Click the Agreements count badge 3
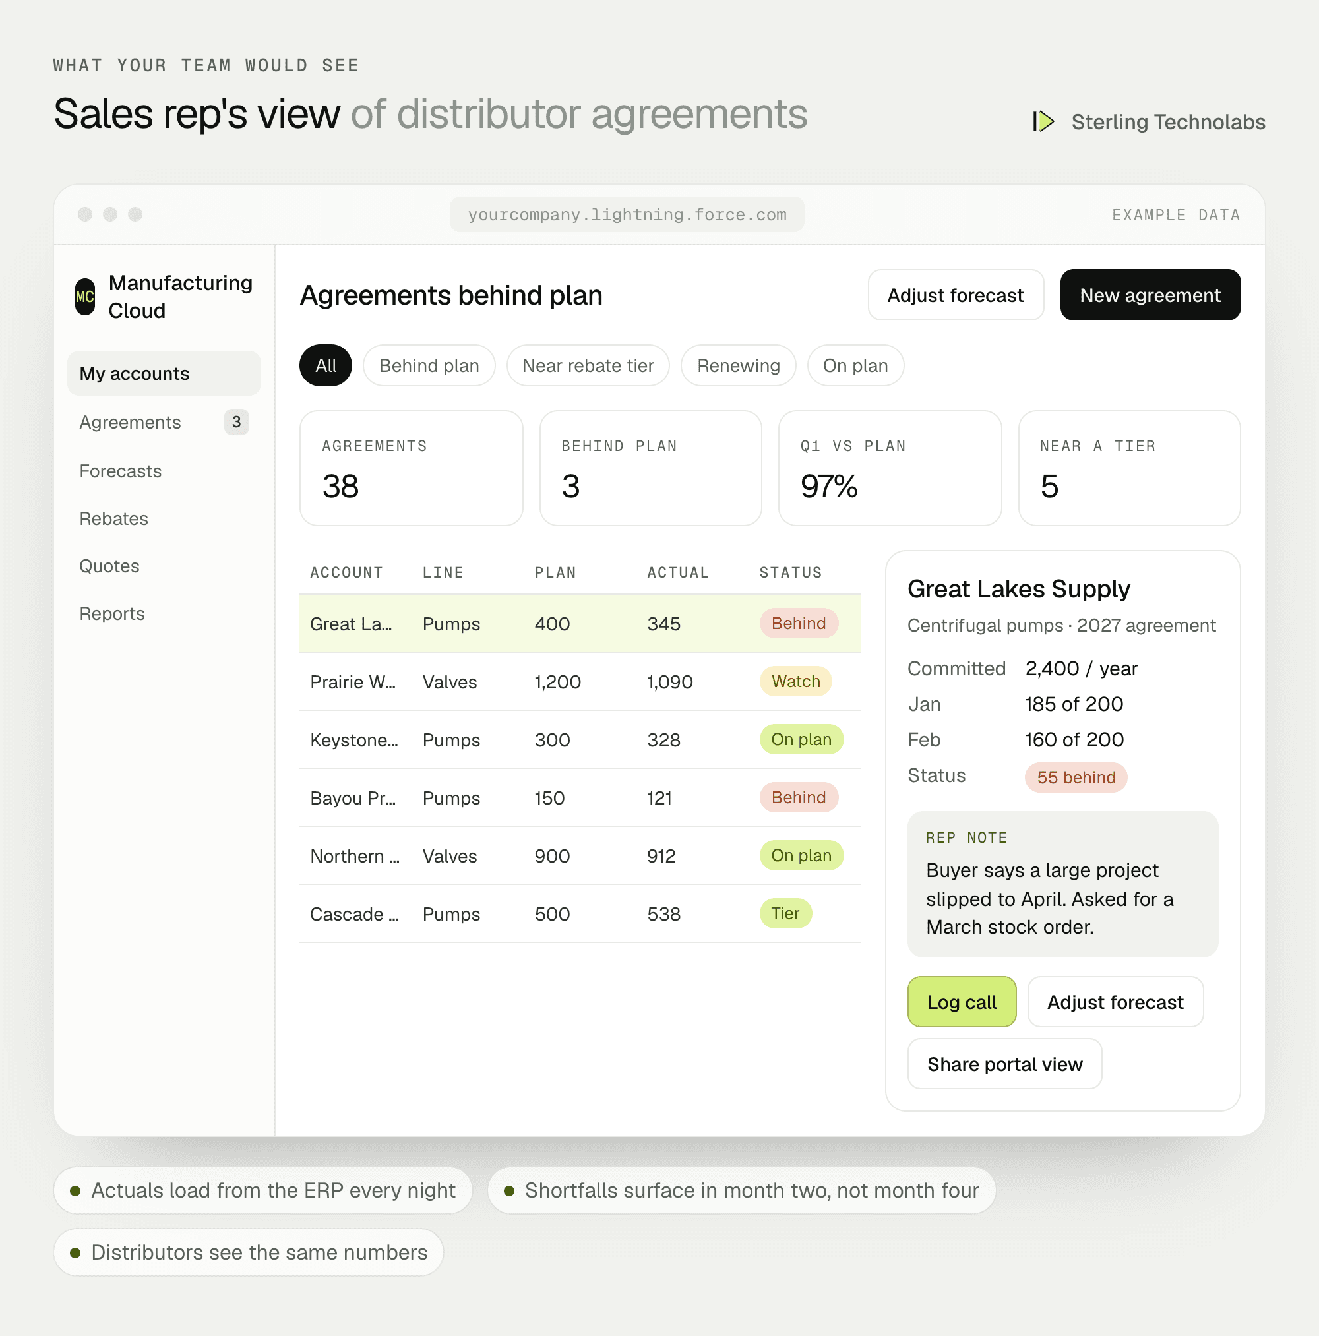 pos(237,422)
